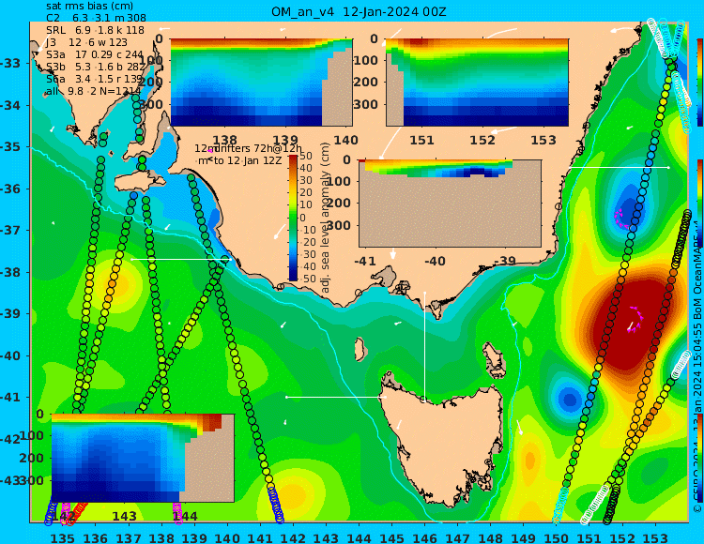Click the sea level anomaly color bar

pyautogui.click(x=293, y=218)
